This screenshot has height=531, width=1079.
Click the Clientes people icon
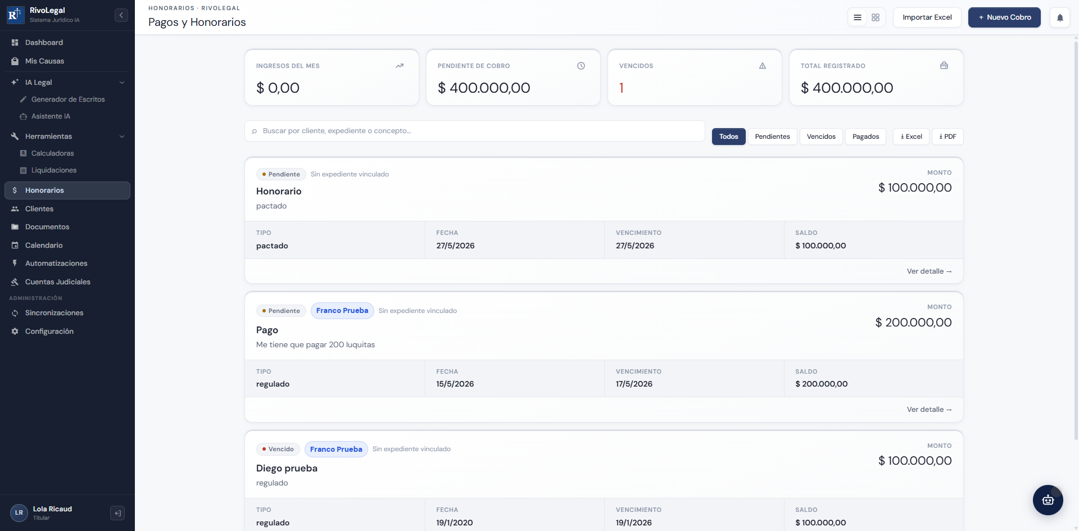(15, 209)
